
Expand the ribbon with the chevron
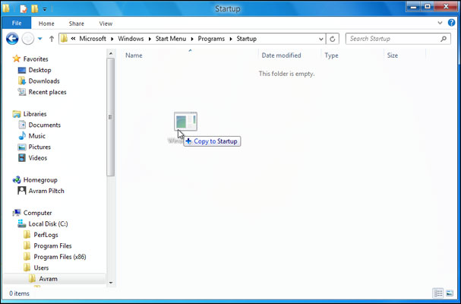point(440,23)
